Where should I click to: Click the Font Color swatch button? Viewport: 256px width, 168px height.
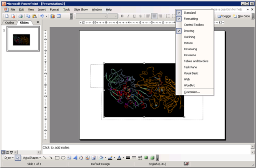pos(119,157)
